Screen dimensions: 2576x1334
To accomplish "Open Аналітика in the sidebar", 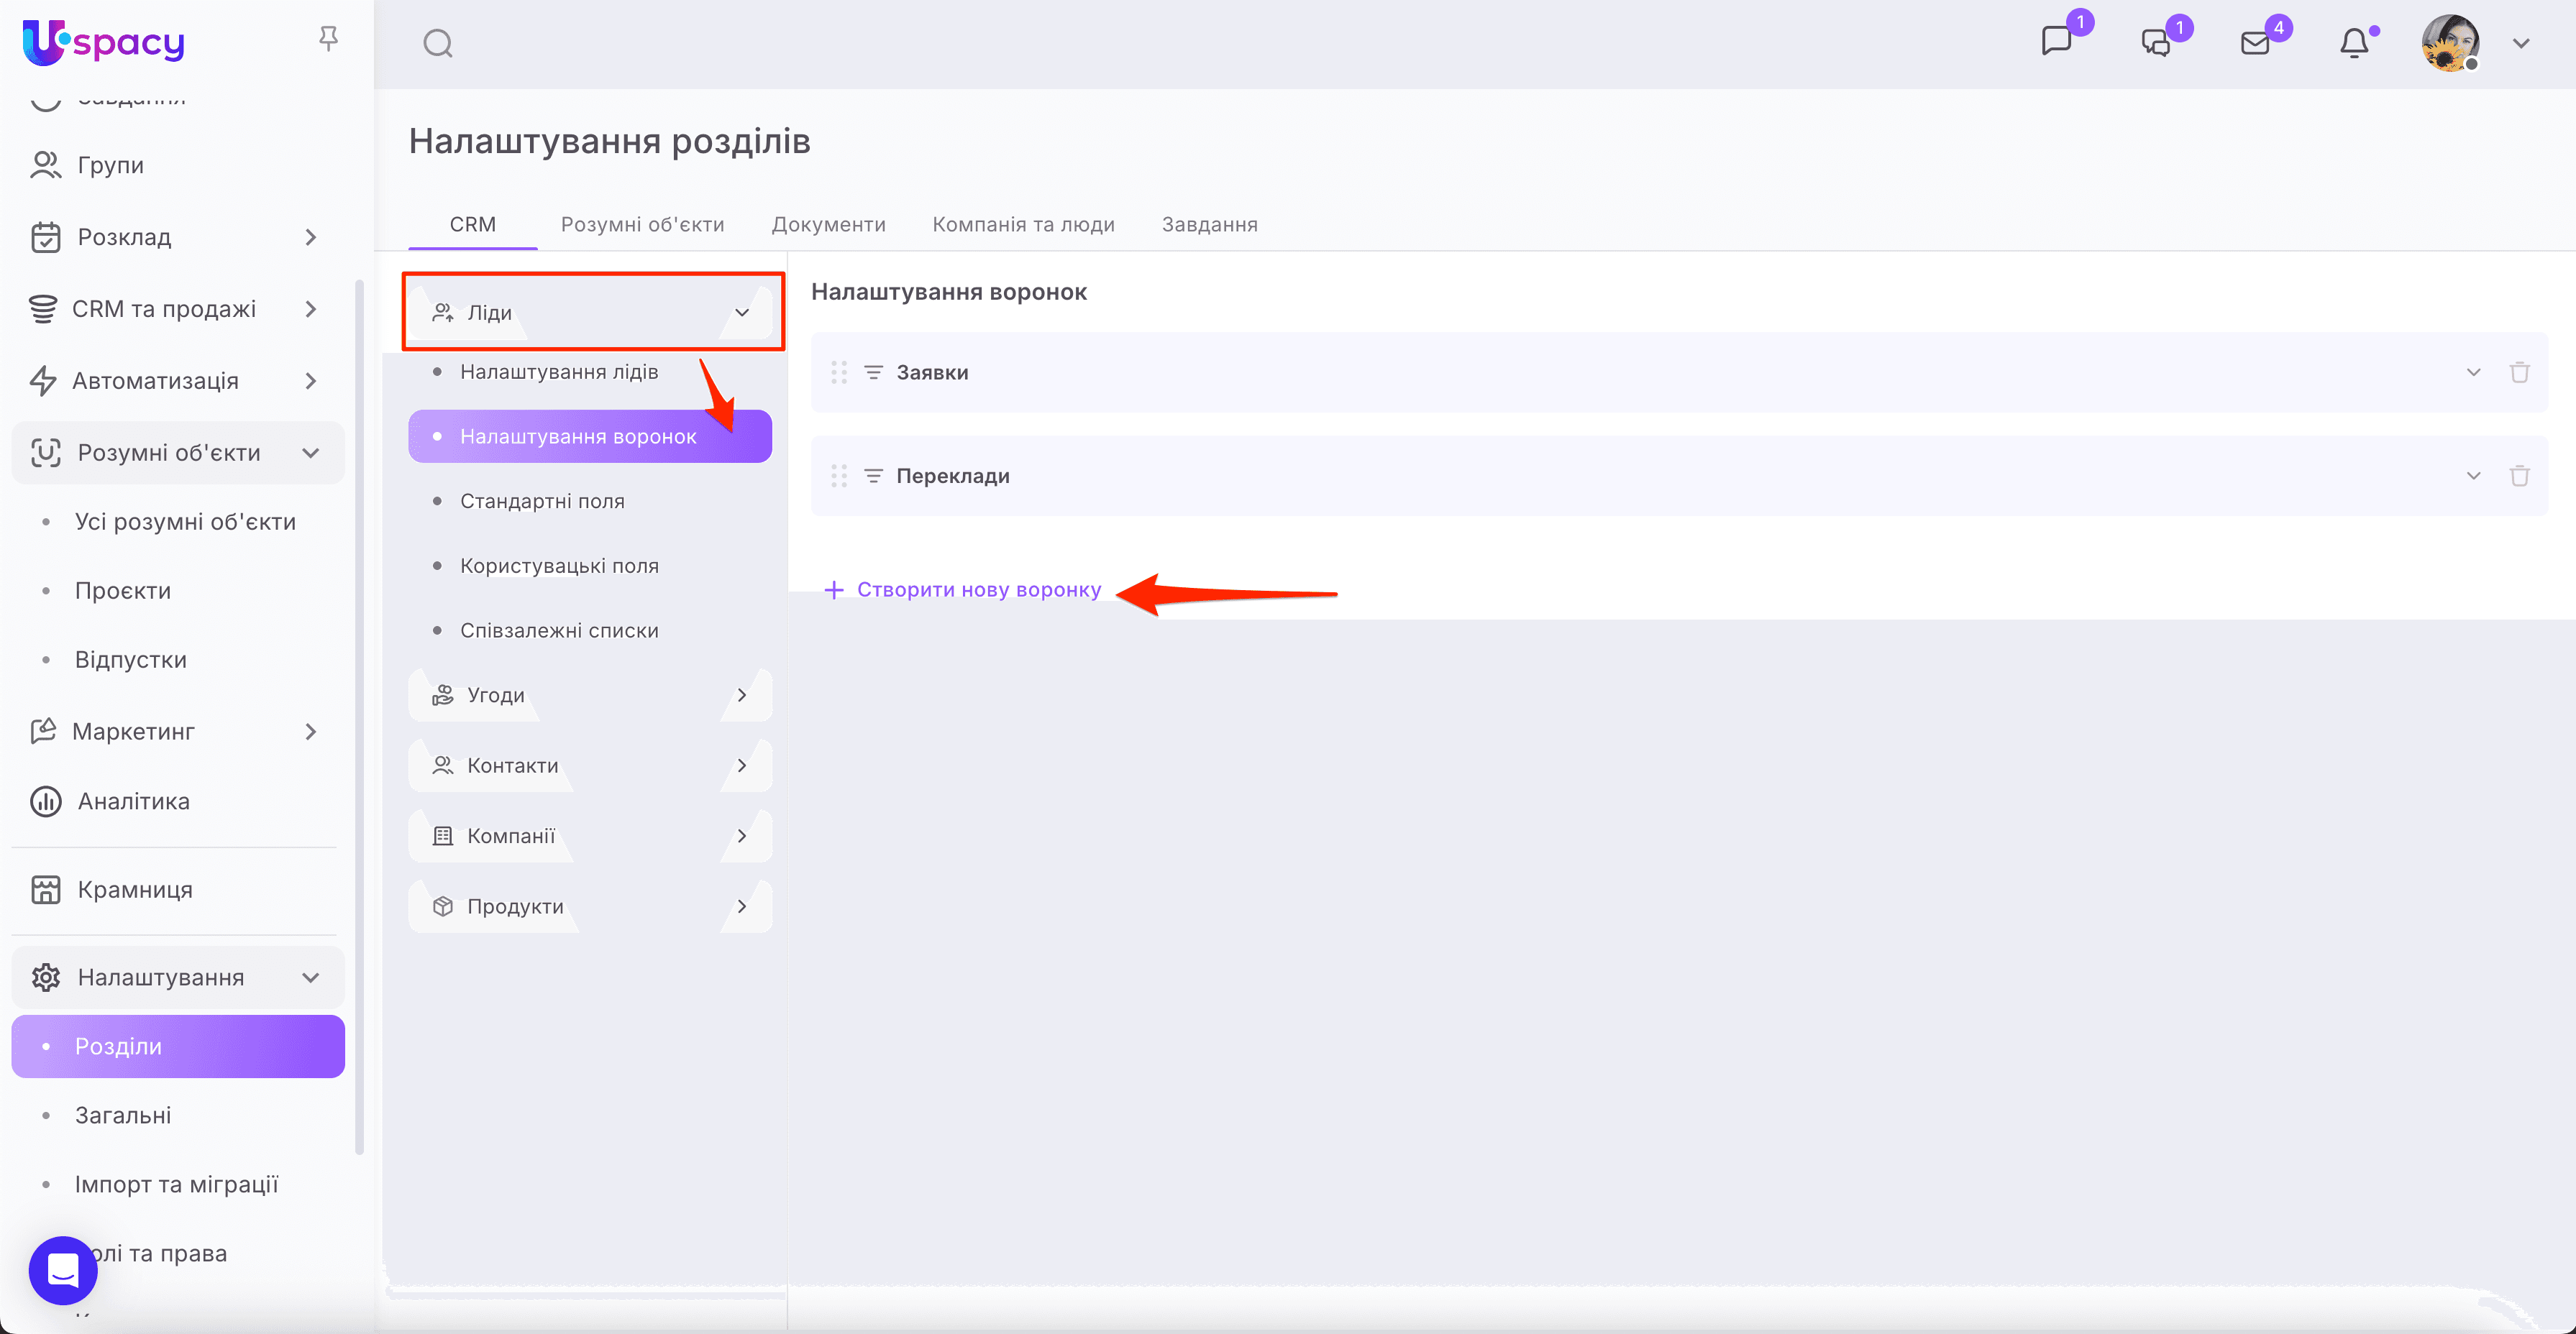I will pos(133,801).
